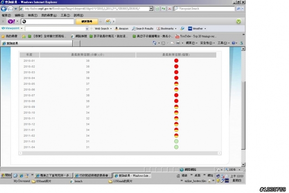Refresh the page with the green arrows icon
The image size is (289, 193).
(163, 9)
